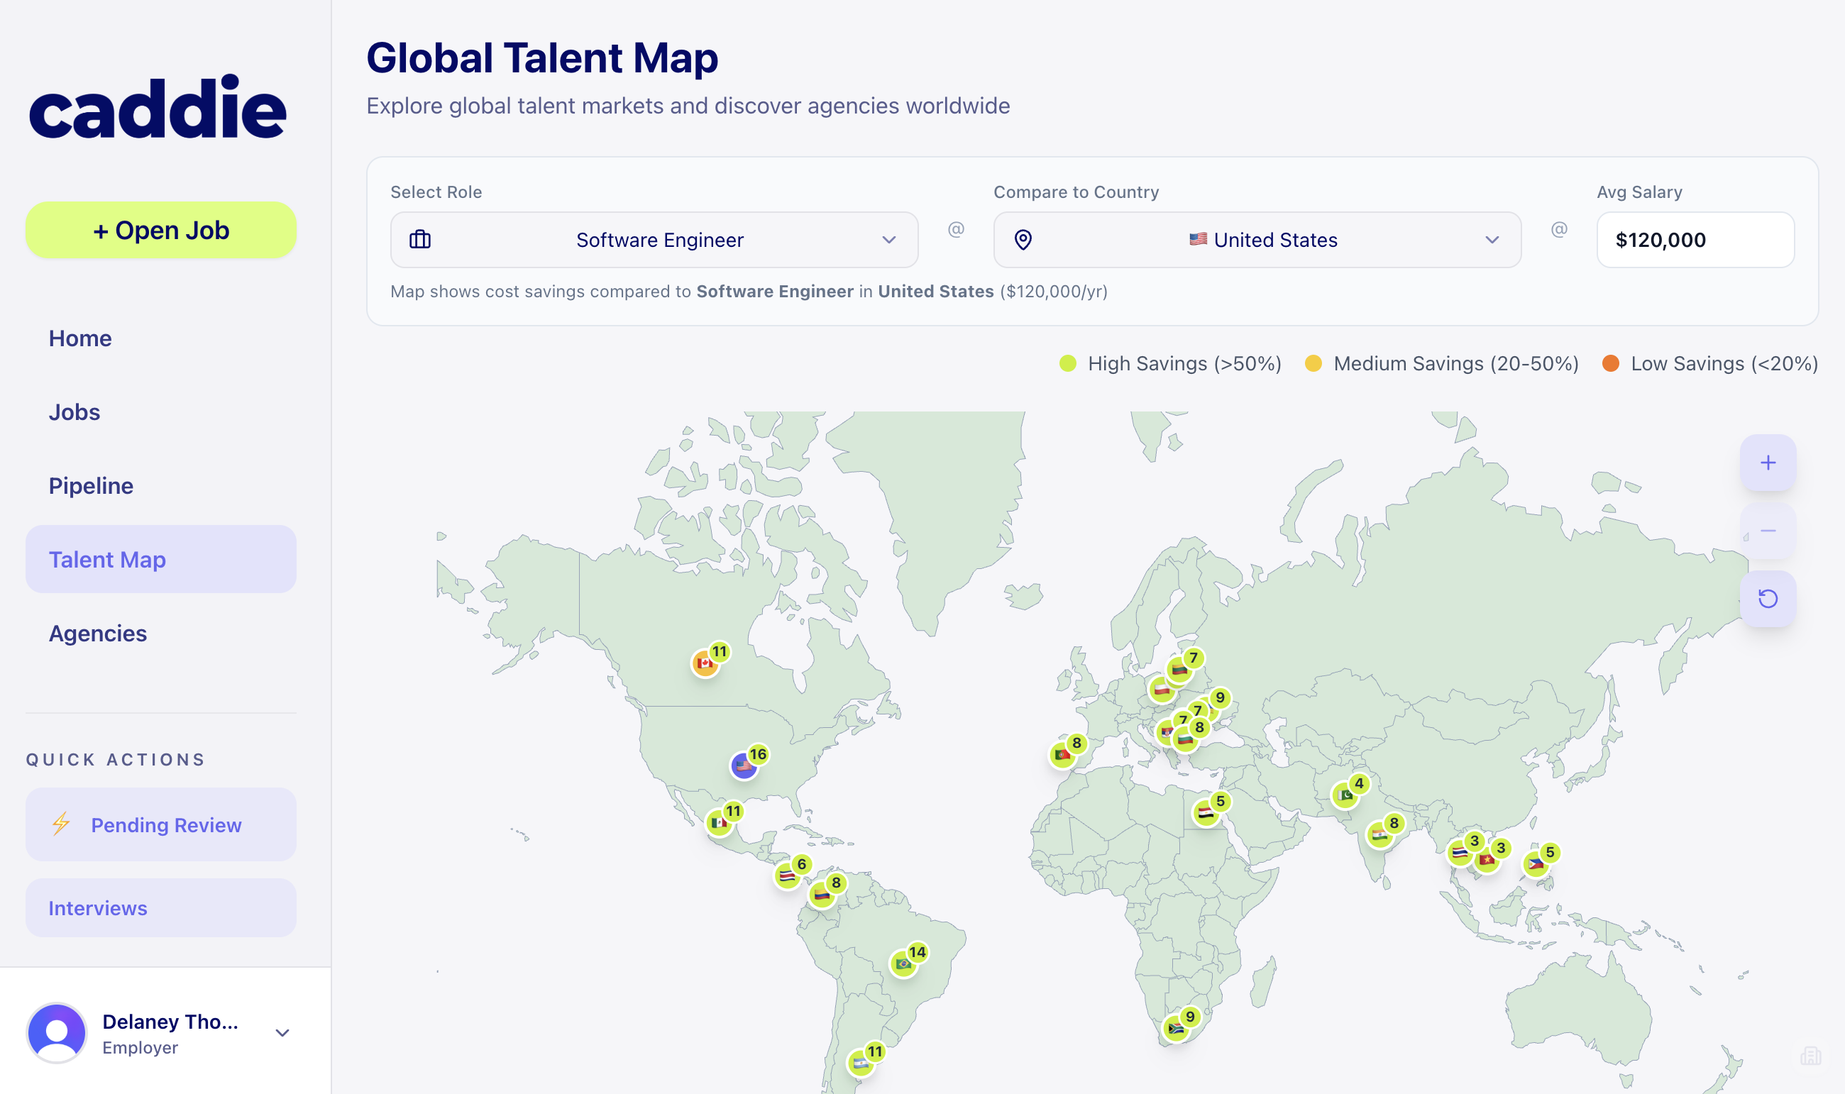Click the Portugal flag marker showing 8
Image resolution: width=1845 pixels, height=1094 pixels.
pos(1062,755)
